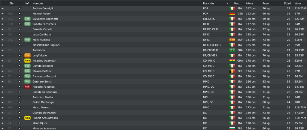This screenshot has height=130, width=307.
Task: Open the player profile for Gennaro Sensi
Action: click(42, 81)
